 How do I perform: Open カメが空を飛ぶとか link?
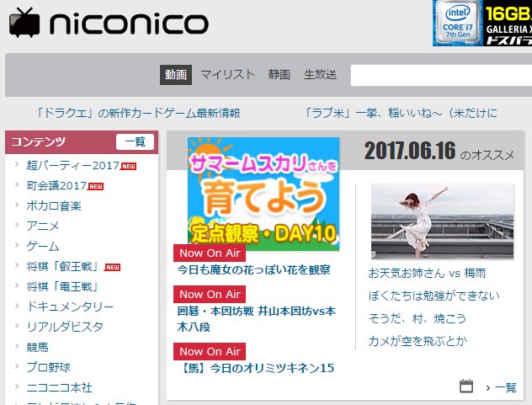(418, 341)
